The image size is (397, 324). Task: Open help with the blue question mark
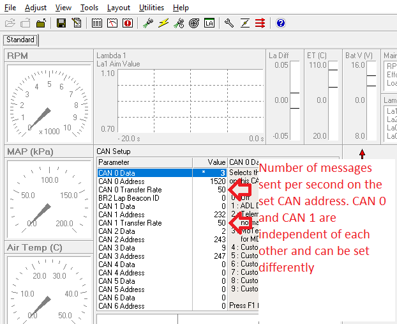coord(281,24)
